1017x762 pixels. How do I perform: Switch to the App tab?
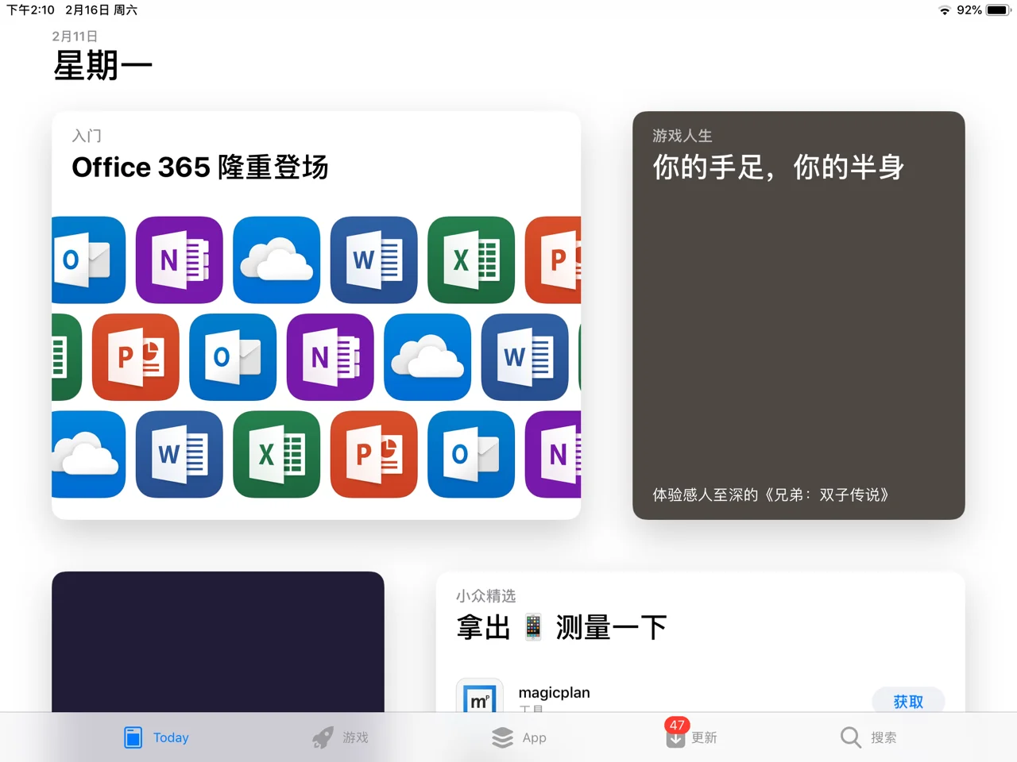[x=519, y=737]
